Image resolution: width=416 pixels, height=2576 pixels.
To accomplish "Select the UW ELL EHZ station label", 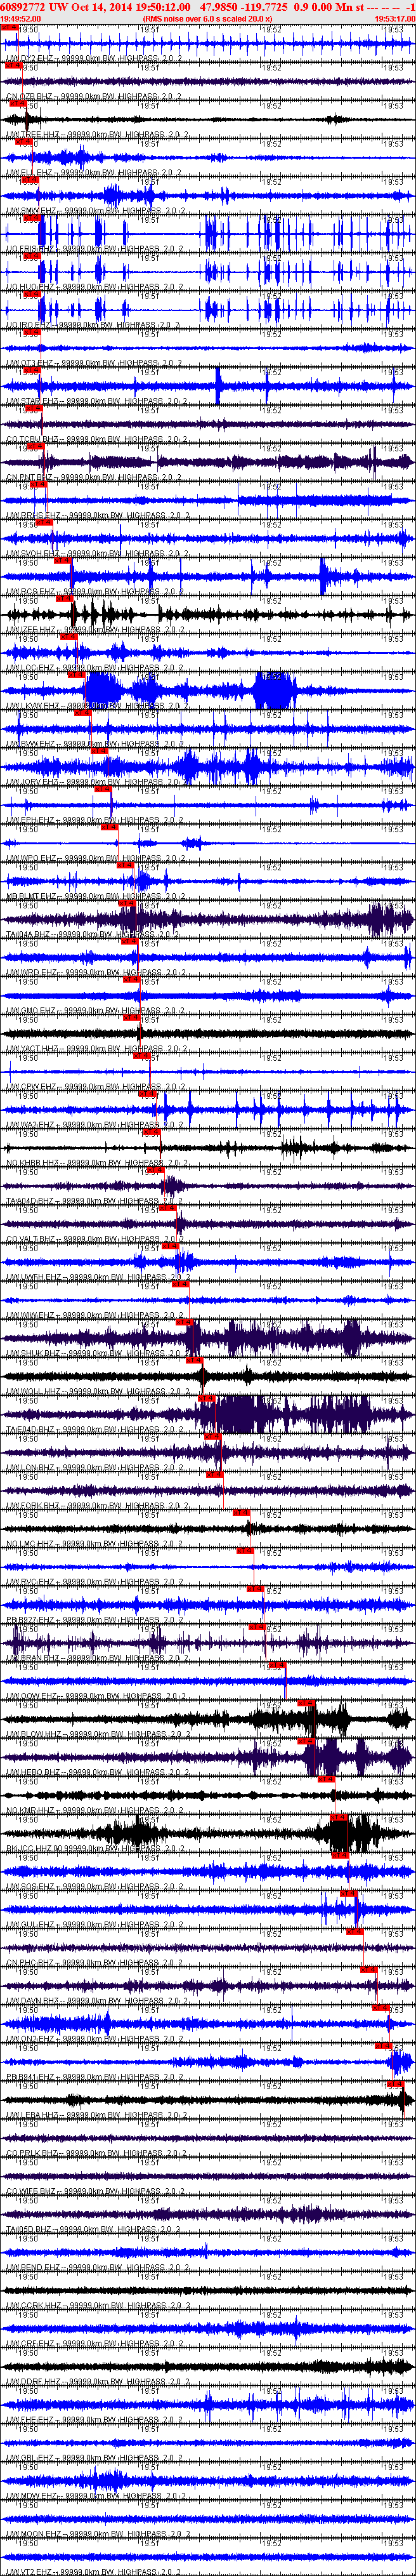I will point(93,173).
